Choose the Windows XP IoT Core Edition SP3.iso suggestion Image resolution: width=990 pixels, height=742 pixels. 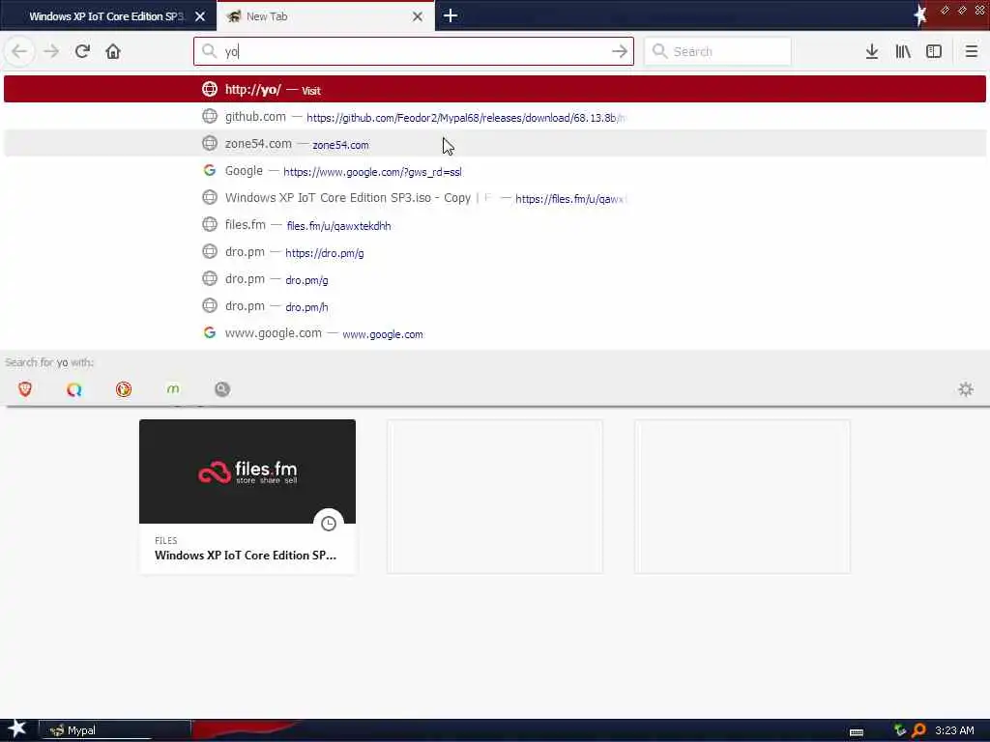pyautogui.click(x=495, y=198)
